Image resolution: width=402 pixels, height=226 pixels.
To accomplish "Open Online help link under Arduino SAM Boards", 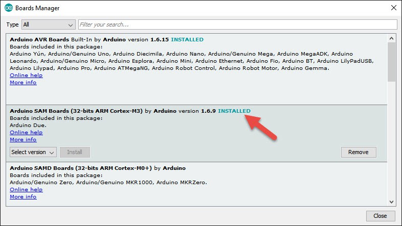I will [x=26, y=133].
